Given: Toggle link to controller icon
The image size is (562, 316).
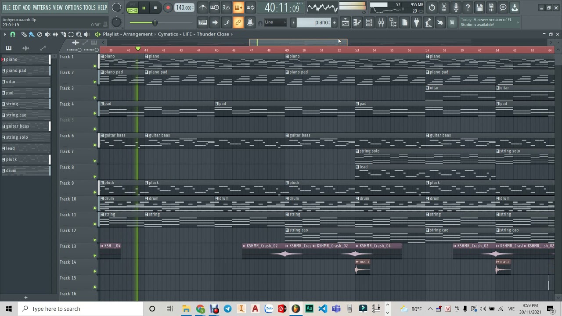Looking at the screenshot, I should pyautogui.click(x=238, y=22).
